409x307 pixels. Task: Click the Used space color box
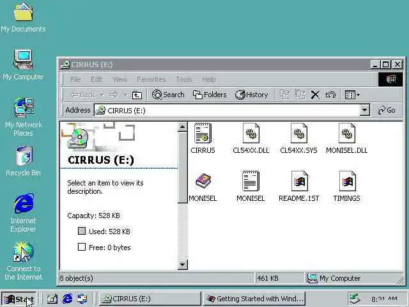[x=82, y=231]
